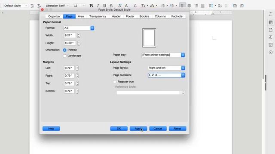Switch to the Footnote tab
This screenshot has height=154, width=275.
177,16
